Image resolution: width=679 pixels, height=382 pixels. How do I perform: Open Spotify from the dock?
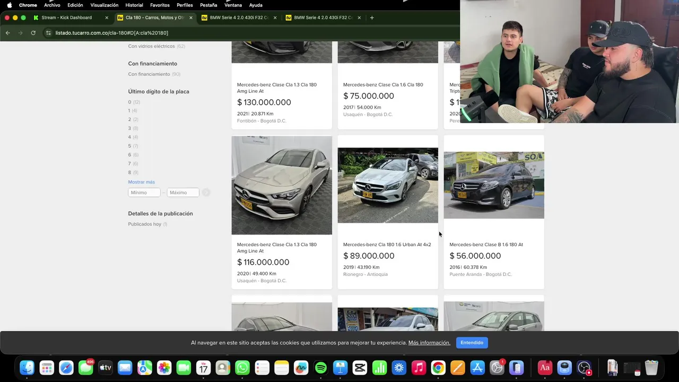321,368
